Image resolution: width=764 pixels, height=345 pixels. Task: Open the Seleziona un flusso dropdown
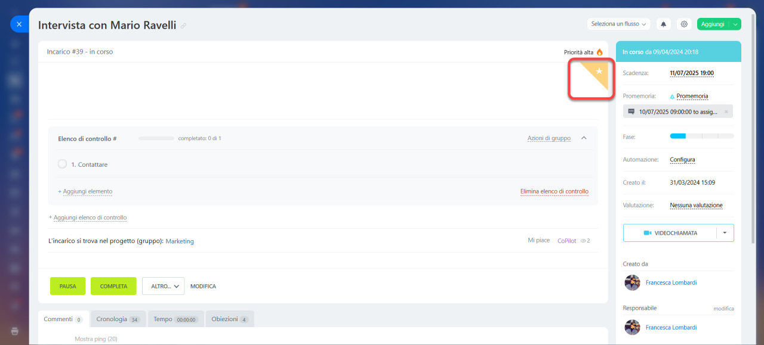tap(618, 24)
